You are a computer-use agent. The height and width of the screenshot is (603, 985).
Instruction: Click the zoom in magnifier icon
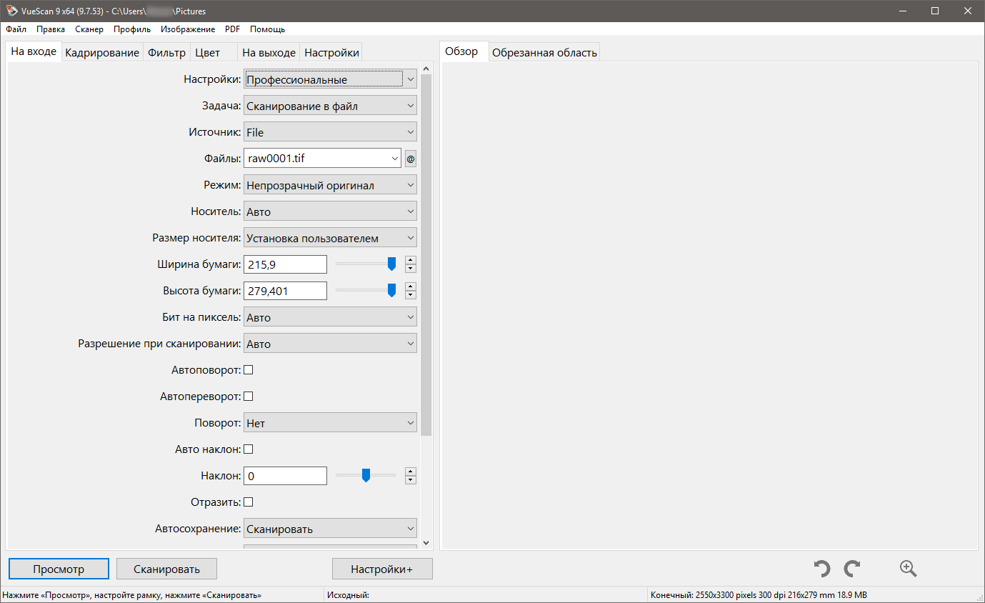tap(908, 569)
